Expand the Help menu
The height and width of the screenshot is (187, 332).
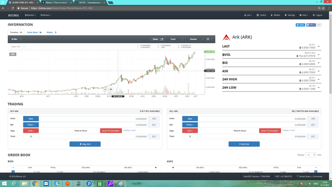pyautogui.click(x=304, y=15)
